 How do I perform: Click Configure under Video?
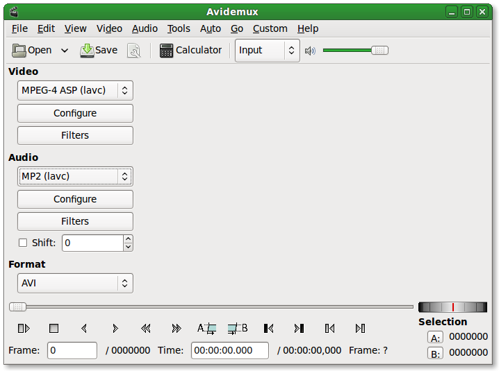coord(75,113)
